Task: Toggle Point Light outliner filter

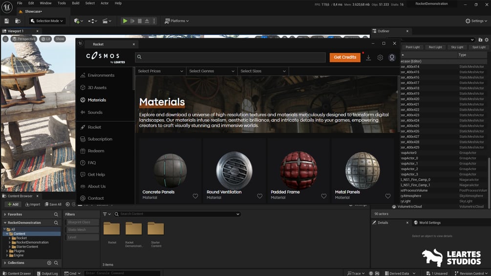Action: [x=412, y=47]
